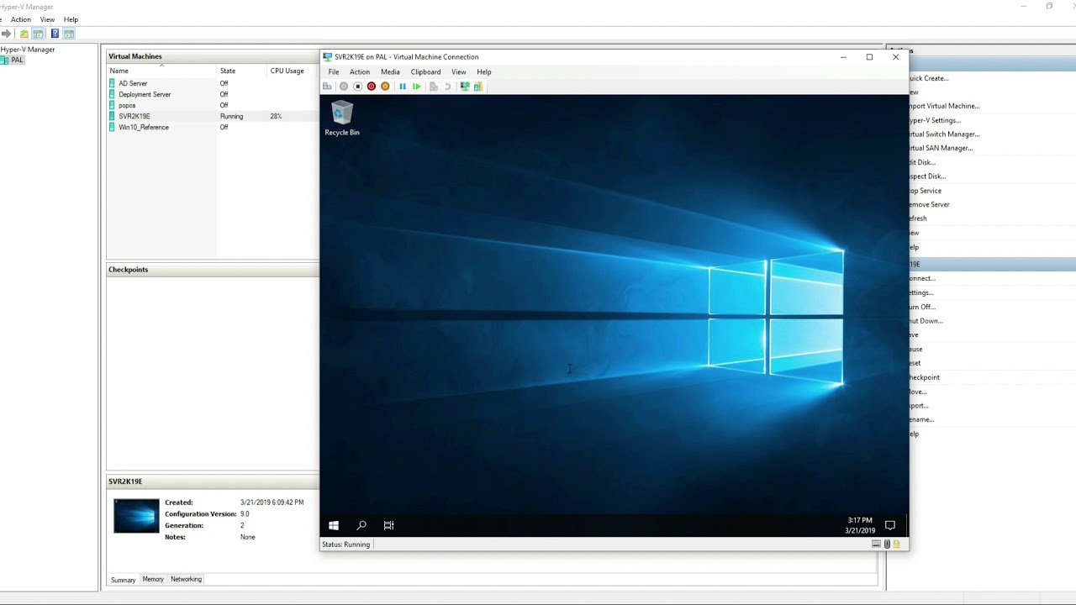Open Virtual Switch Manager from Actions pane

(x=945, y=134)
